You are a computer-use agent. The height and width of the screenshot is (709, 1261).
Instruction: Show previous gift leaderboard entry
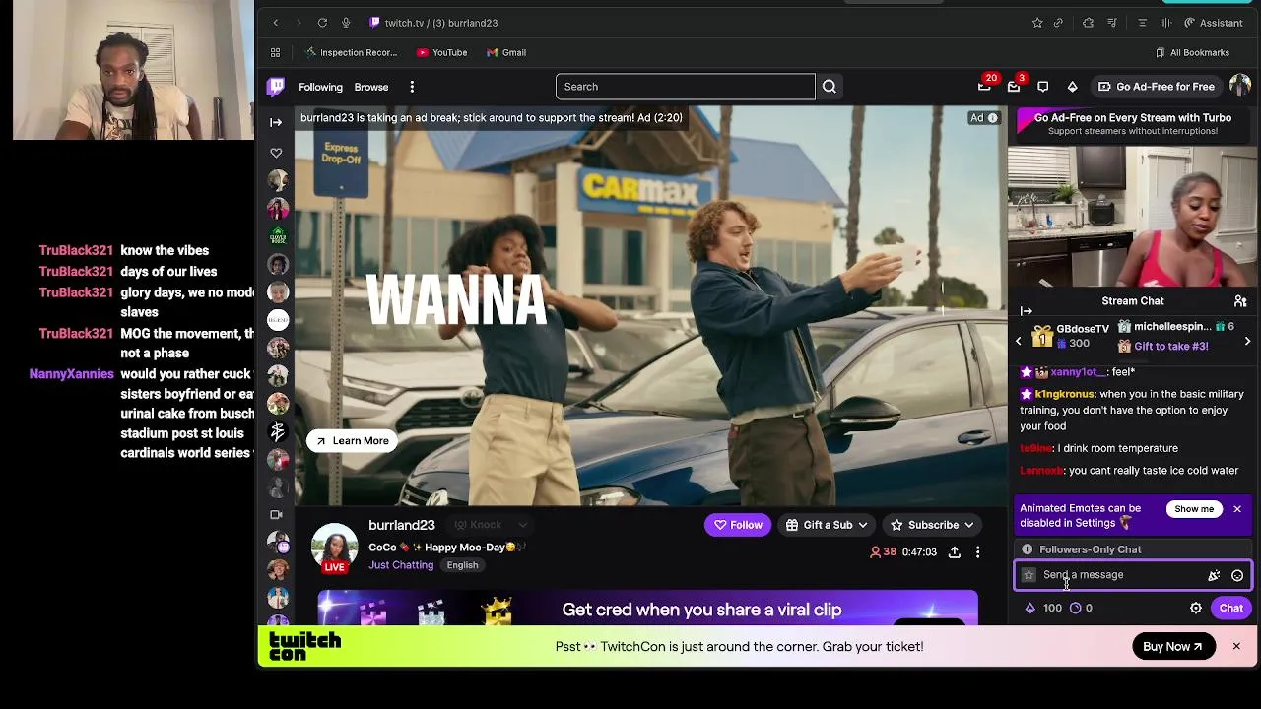(x=1019, y=341)
